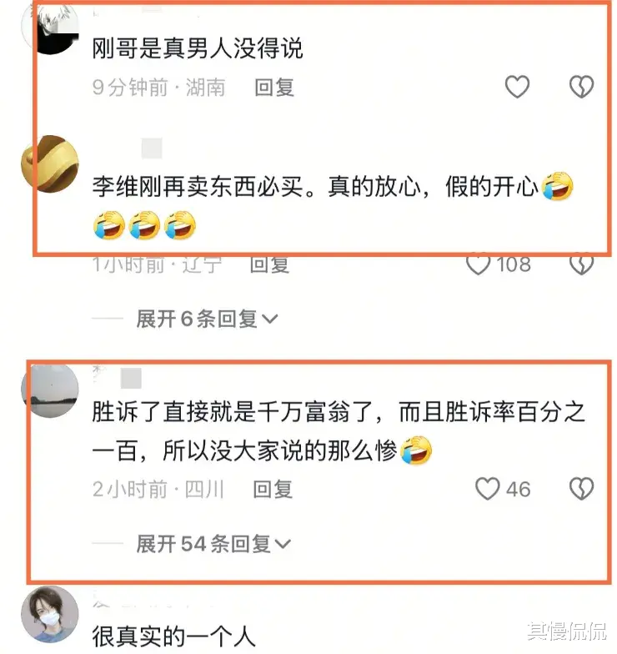View the grey lake landscape avatar

pyautogui.click(x=50, y=390)
